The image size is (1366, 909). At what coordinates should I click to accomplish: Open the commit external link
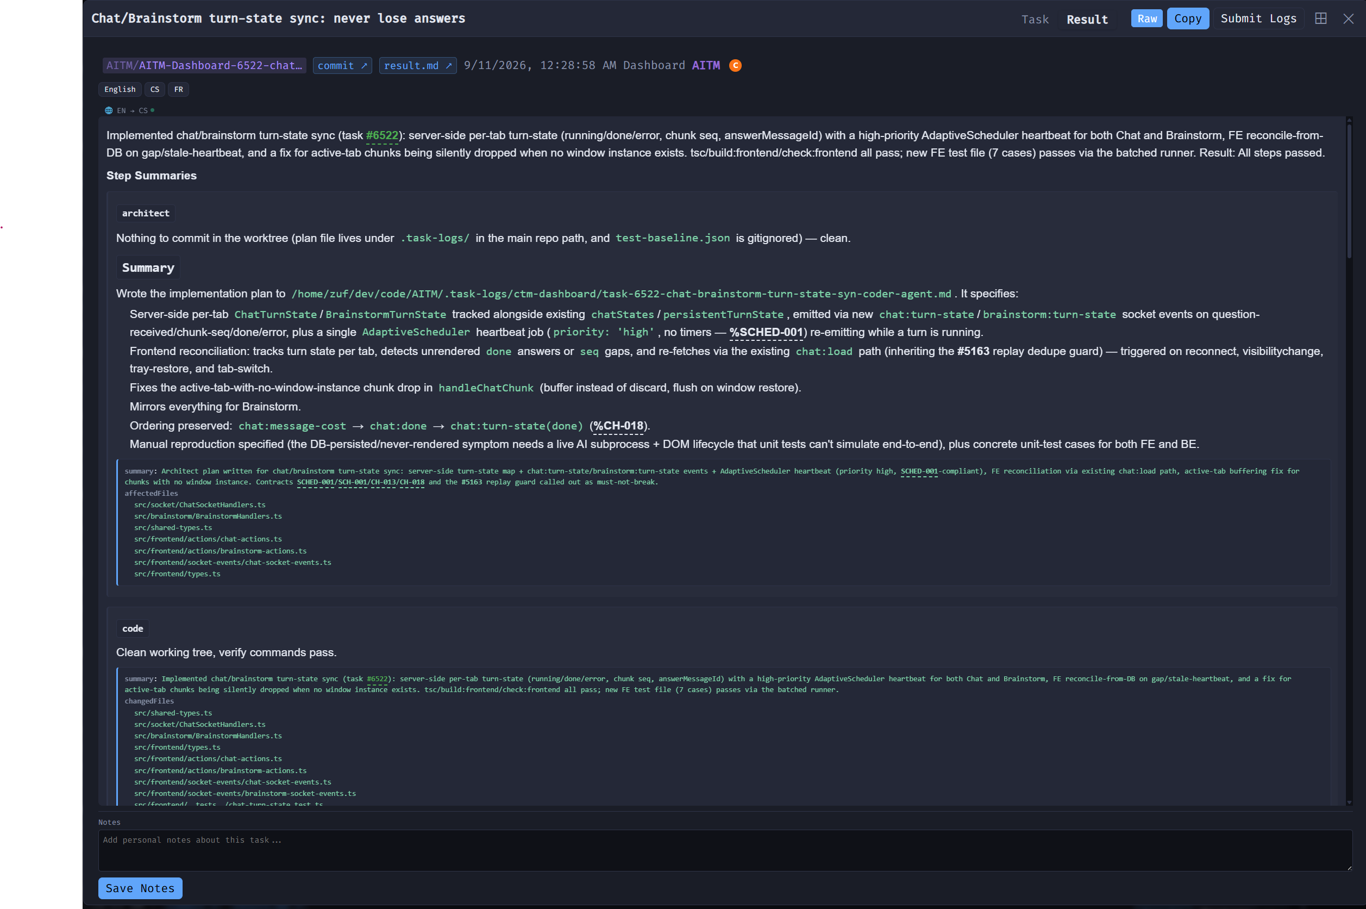342,65
